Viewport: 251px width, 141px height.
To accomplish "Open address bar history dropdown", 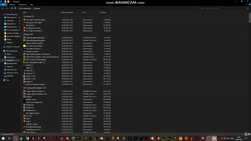I will 200,8.
